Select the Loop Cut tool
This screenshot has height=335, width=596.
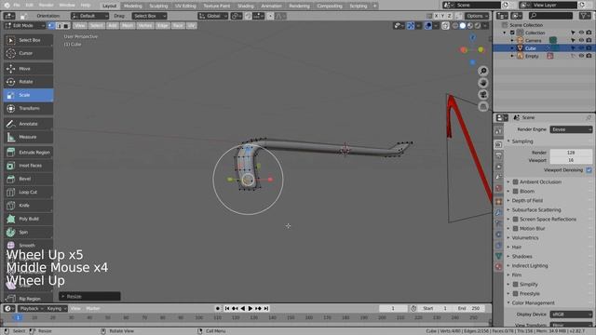pos(29,193)
